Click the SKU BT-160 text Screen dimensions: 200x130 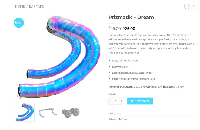[115, 114]
